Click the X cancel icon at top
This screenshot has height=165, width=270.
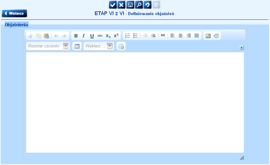coord(121,5)
